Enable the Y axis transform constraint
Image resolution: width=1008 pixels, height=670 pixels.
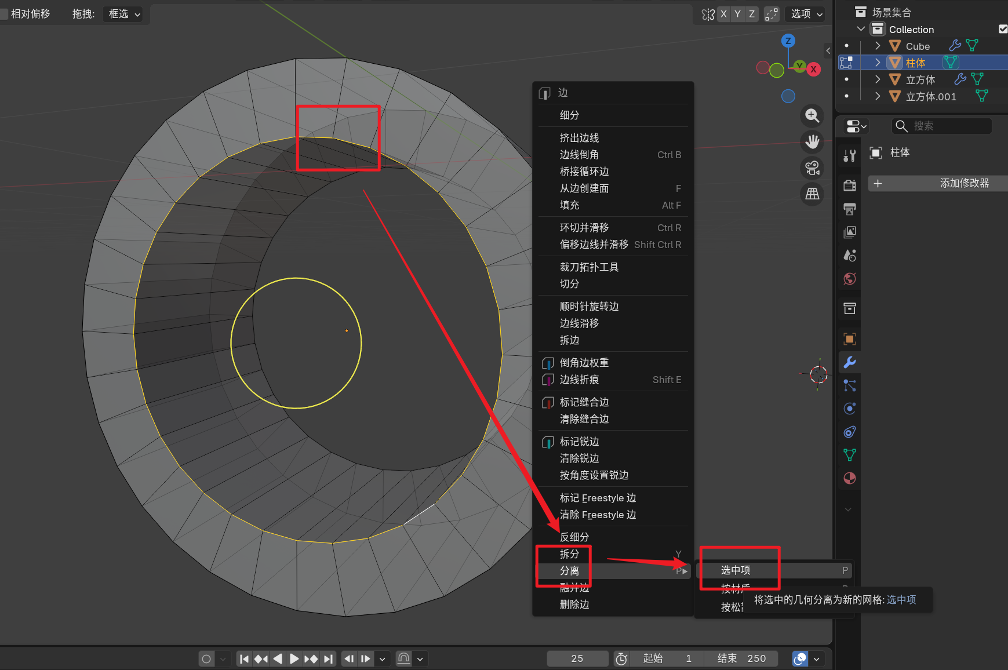click(x=738, y=14)
